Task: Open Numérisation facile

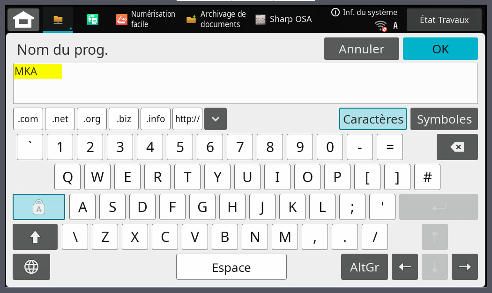Action: tap(146, 19)
